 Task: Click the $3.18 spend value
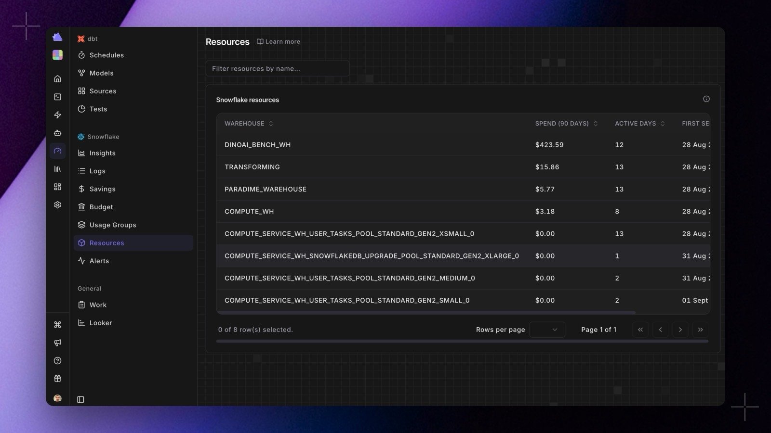pyautogui.click(x=545, y=211)
